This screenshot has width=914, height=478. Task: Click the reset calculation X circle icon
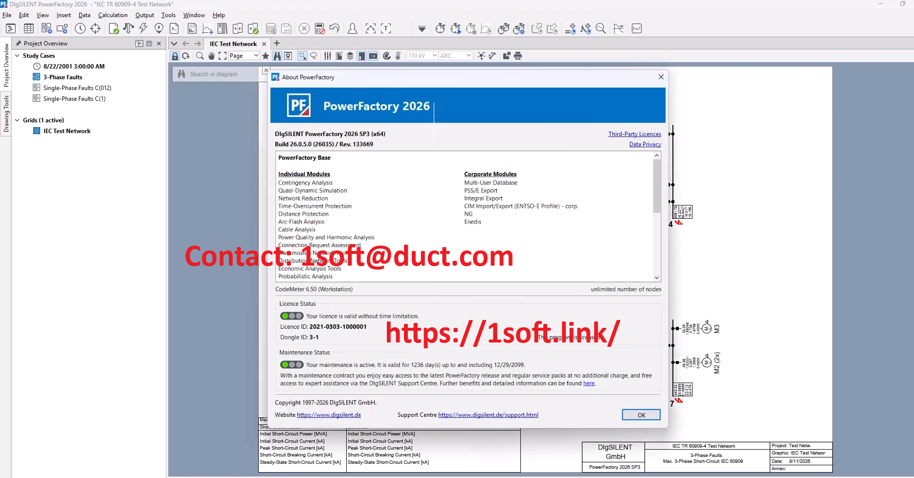coord(304,28)
